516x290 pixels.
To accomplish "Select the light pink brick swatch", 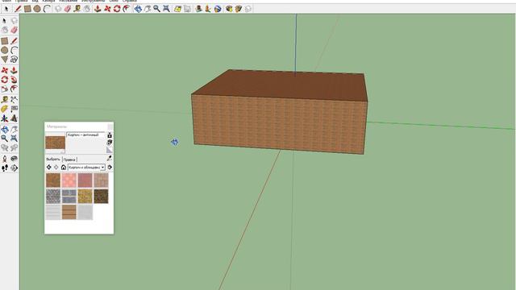I will click(x=69, y=180).
